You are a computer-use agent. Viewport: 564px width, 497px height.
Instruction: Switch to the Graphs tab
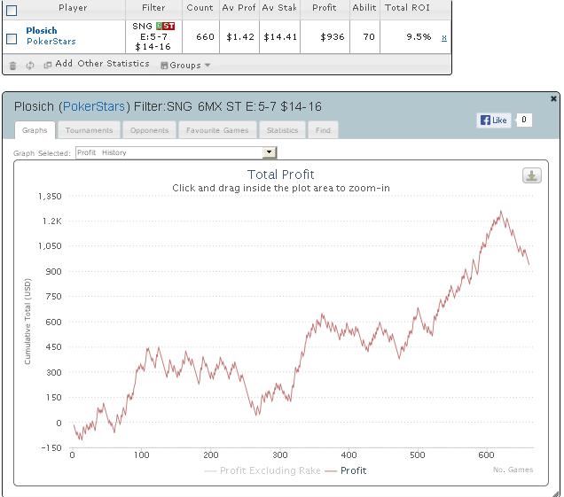pyautogui.click(x=35, y=130)
